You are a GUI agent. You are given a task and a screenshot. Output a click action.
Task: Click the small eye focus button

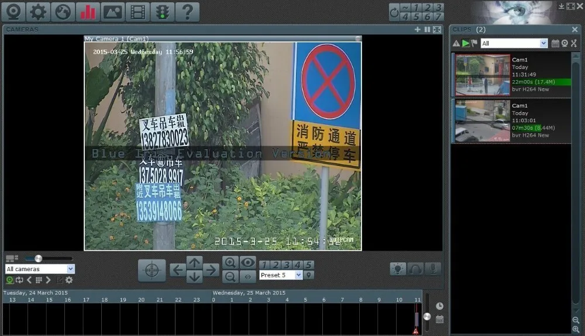coord(247,277)
